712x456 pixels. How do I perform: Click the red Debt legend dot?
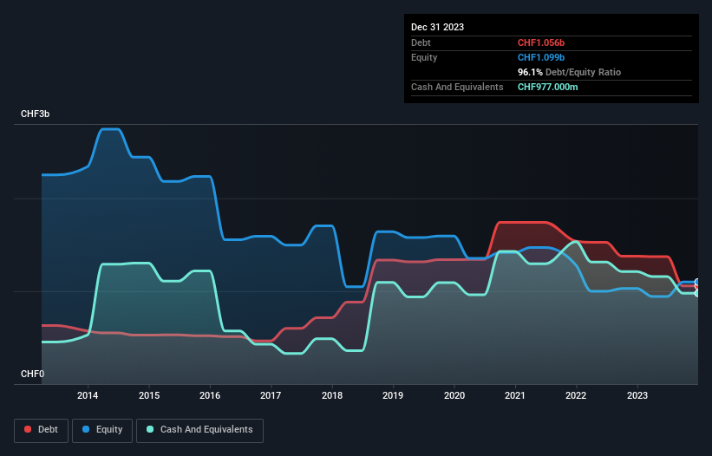pyautogui.click(x=28, y=429)
